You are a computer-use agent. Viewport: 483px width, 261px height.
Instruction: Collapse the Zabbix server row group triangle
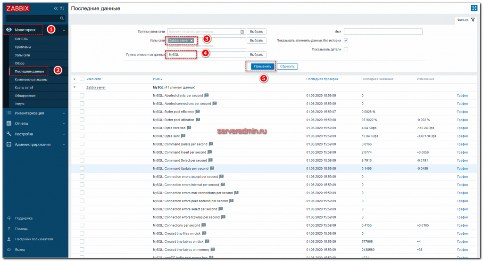pyautogui.click(x=75, y=87)
